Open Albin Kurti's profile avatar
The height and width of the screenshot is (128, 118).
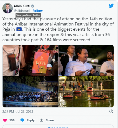tap(7, 8)
